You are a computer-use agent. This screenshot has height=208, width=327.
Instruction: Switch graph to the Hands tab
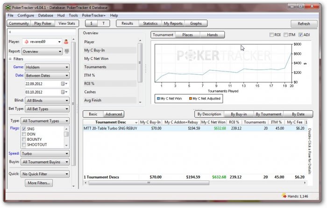coord(212,35)
